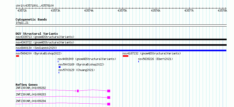Click the 43575k ruler tick label
This screenshot has height=107, width=234.
coord(122,11)
